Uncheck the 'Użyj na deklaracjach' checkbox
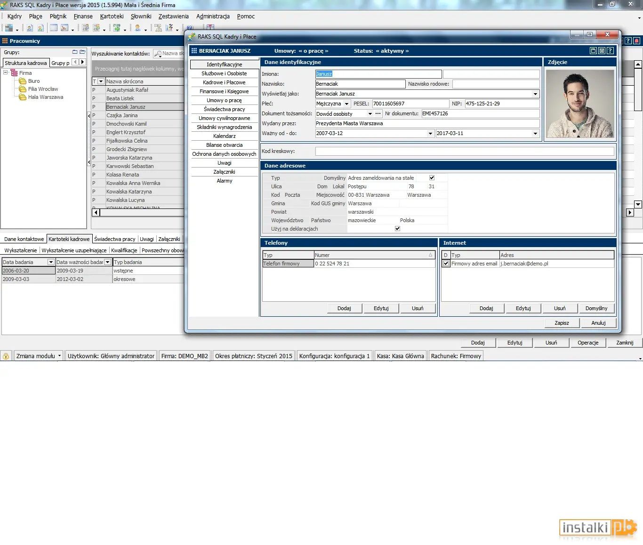643x545 pixels. point(397,229)
